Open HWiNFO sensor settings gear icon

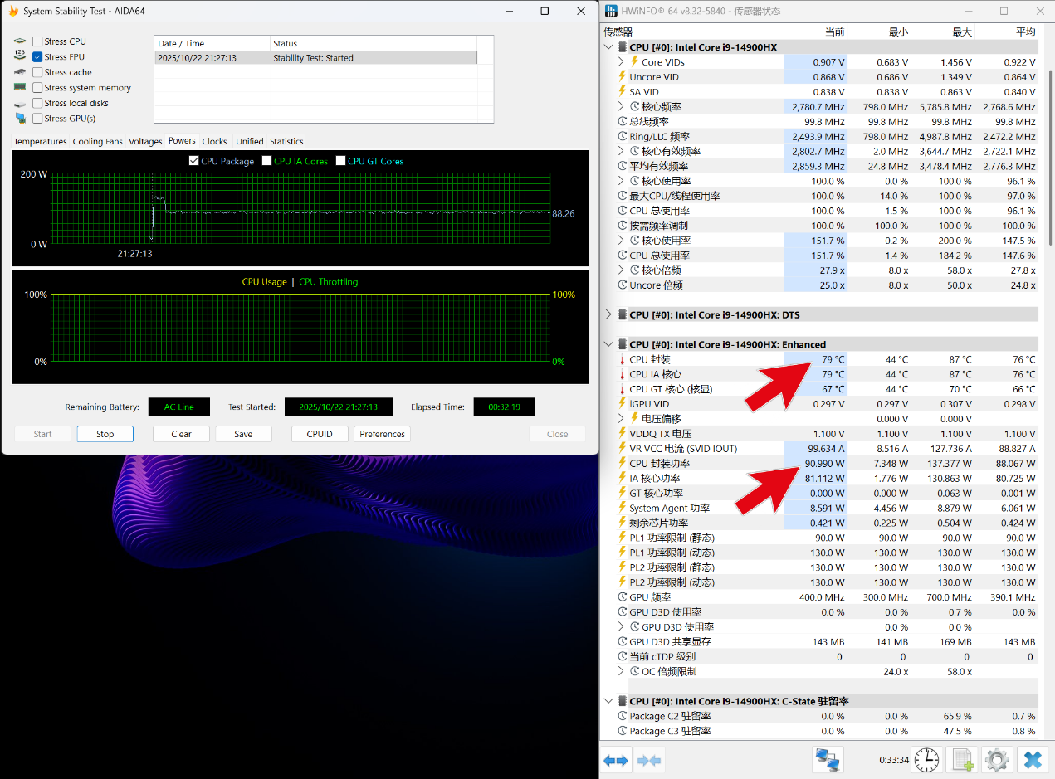click(997, 759)
